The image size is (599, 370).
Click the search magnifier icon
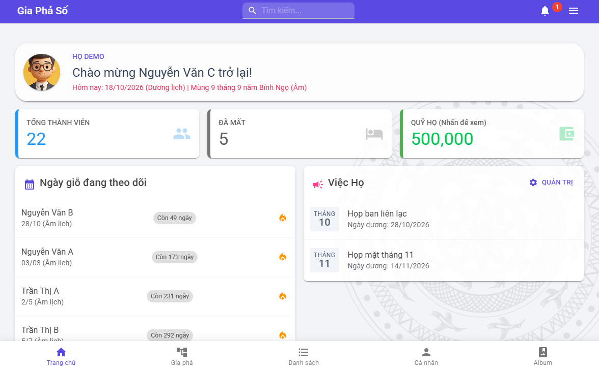[x=253, y=10]
